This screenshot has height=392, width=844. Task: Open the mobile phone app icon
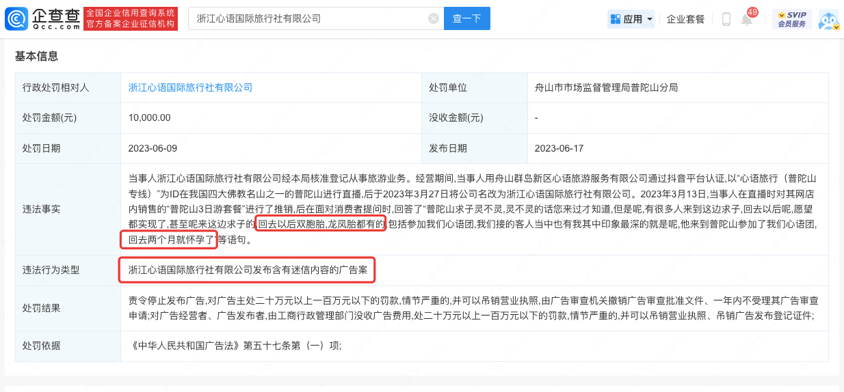726,19
